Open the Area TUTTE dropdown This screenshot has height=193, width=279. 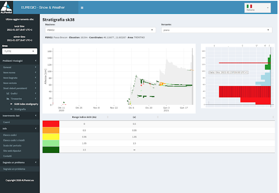pyautogui.click(x=20, y=51)
